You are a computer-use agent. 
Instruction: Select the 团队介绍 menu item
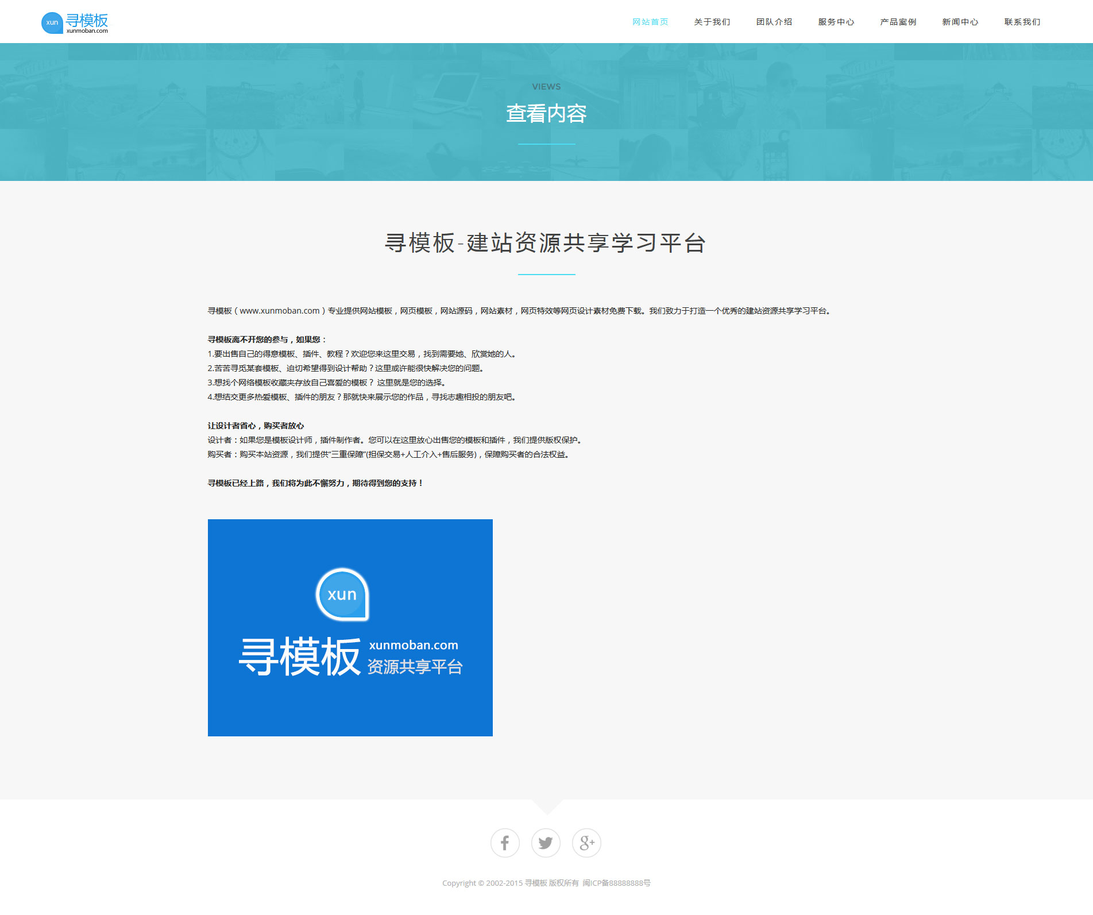(774, 22)
